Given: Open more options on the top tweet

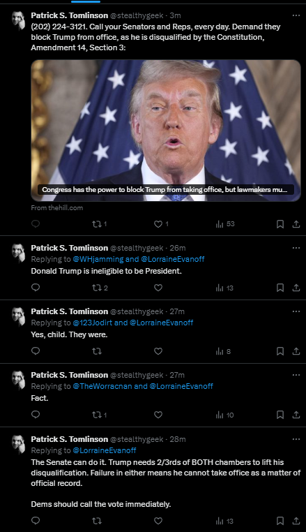Looking at the screenshot, I should click(296, 15).
